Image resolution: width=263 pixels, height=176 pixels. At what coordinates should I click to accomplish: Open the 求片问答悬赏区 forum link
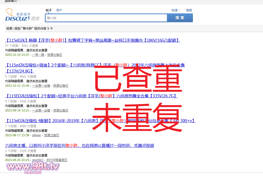[57, 160]
